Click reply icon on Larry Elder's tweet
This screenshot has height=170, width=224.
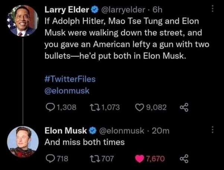pos(49,107)
